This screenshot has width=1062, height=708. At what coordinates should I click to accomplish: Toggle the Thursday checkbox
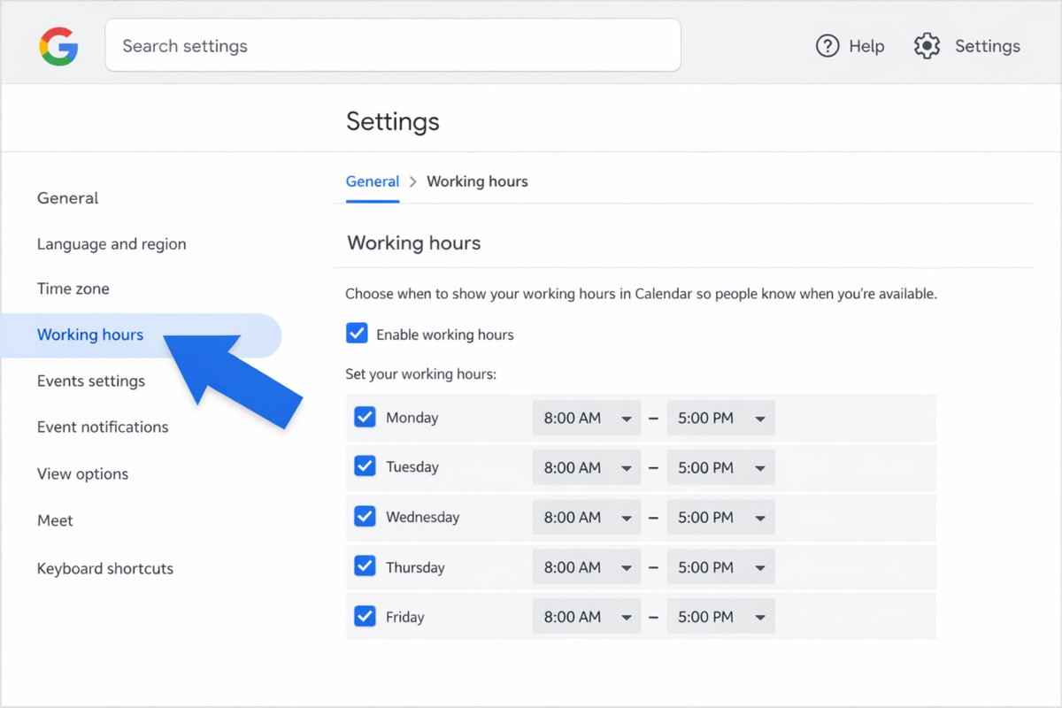pyautogui.click(x=365, y=566)
